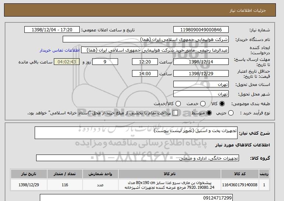This screenshot has width=284, height=201.
Task: Click the شماره نیاز label
Action: coord(260,30)
